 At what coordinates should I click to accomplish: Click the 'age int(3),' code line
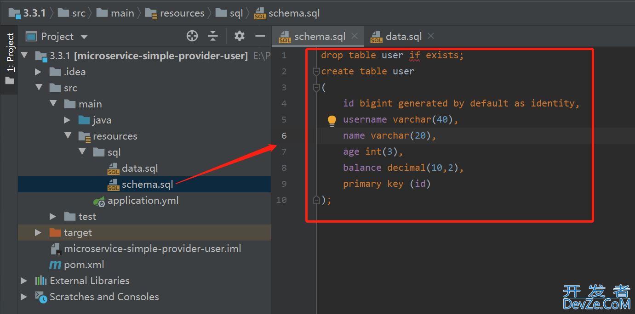pos(373,152)
